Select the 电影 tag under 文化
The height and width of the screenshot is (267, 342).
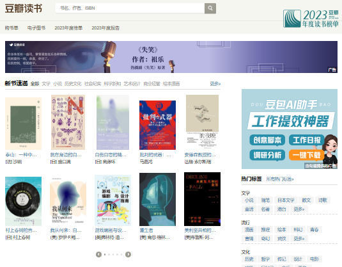[315, 259]
